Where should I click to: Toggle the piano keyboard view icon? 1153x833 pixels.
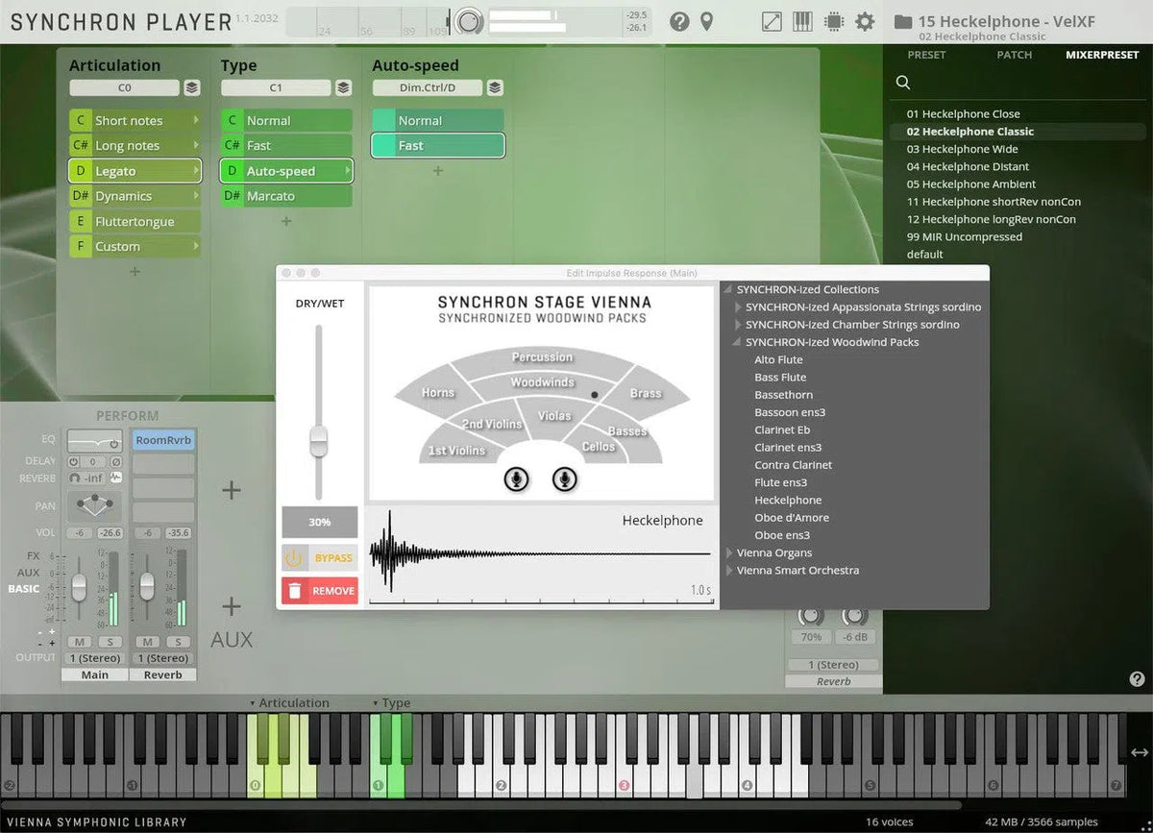point(802,21)
